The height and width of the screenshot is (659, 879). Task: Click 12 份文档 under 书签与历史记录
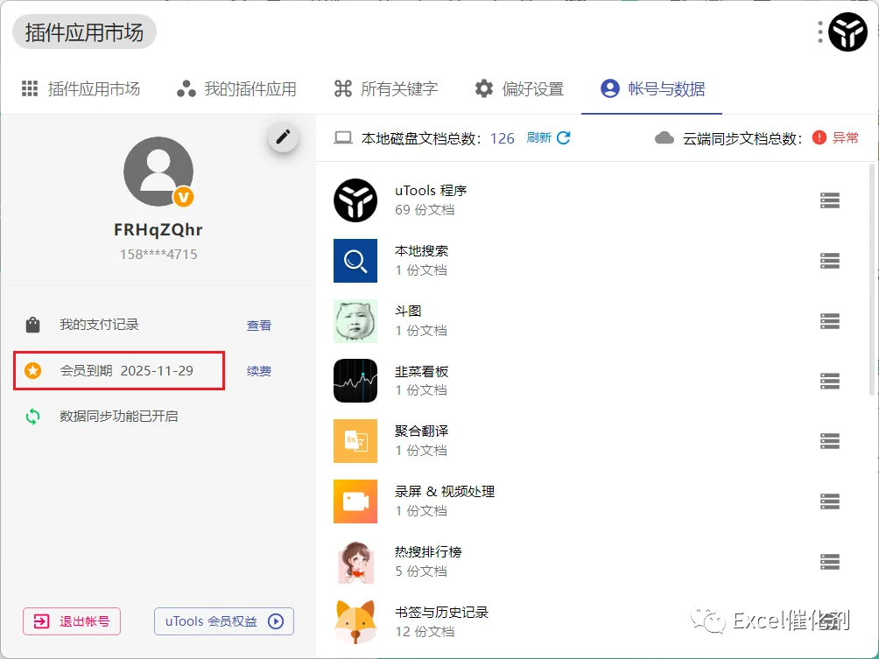(425, 632)
